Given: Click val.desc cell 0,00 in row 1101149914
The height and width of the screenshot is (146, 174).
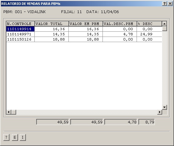Looking at the screenshot, I should 120,29.
